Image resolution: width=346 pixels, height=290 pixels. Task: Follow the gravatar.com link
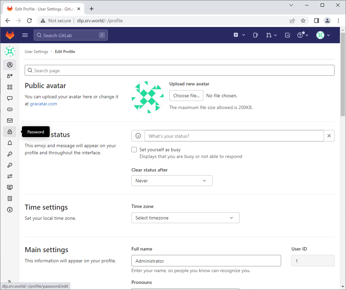[43, 104]
